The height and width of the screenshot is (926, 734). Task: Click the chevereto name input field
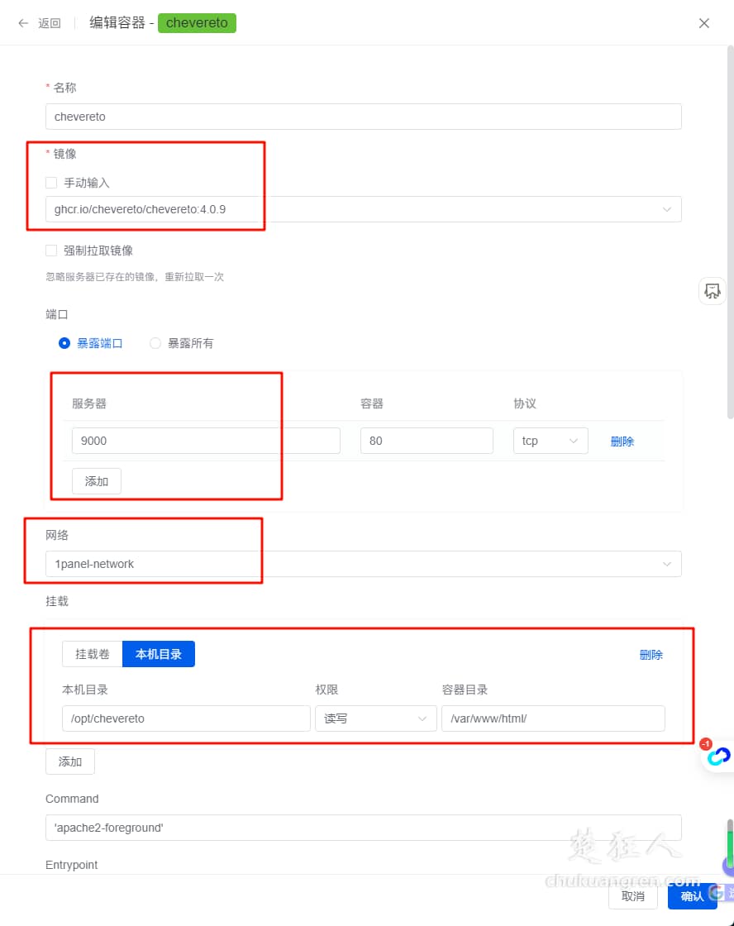click(364, 117)
